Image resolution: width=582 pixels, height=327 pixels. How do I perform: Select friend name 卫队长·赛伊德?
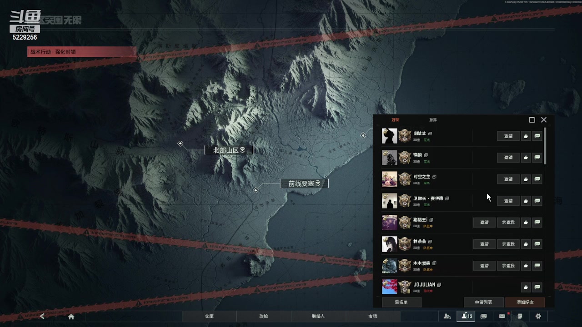(x=428, y=198)
